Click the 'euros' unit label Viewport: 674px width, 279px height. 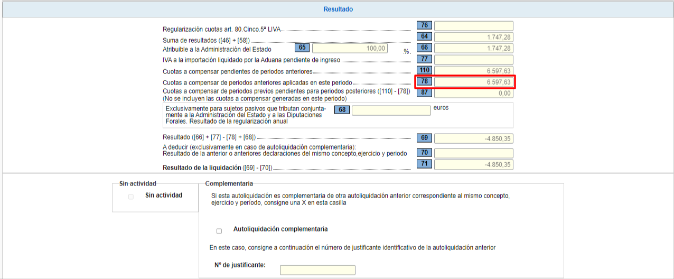pyautogui.click(x=441, y=108)
